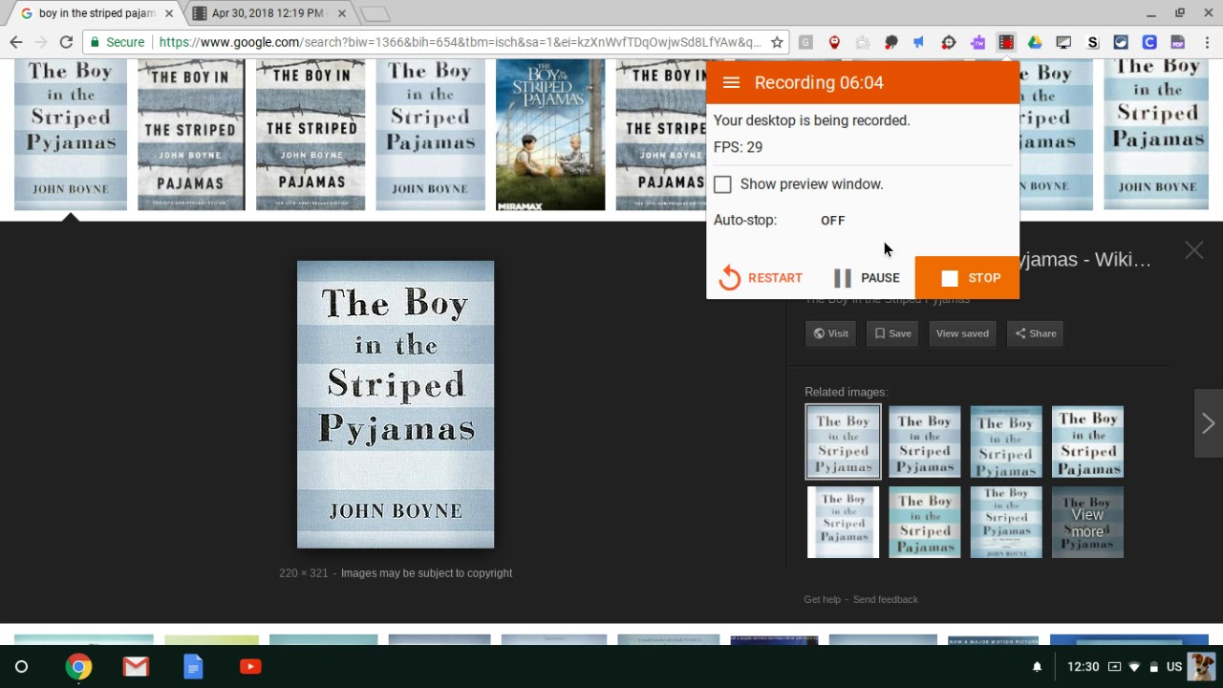Screen dimensions: 1223x688
Task: Enable Show preview window checkbox
Action: tap(722, 184)
